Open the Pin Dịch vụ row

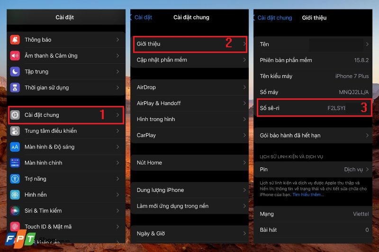[x=313, y=169]
